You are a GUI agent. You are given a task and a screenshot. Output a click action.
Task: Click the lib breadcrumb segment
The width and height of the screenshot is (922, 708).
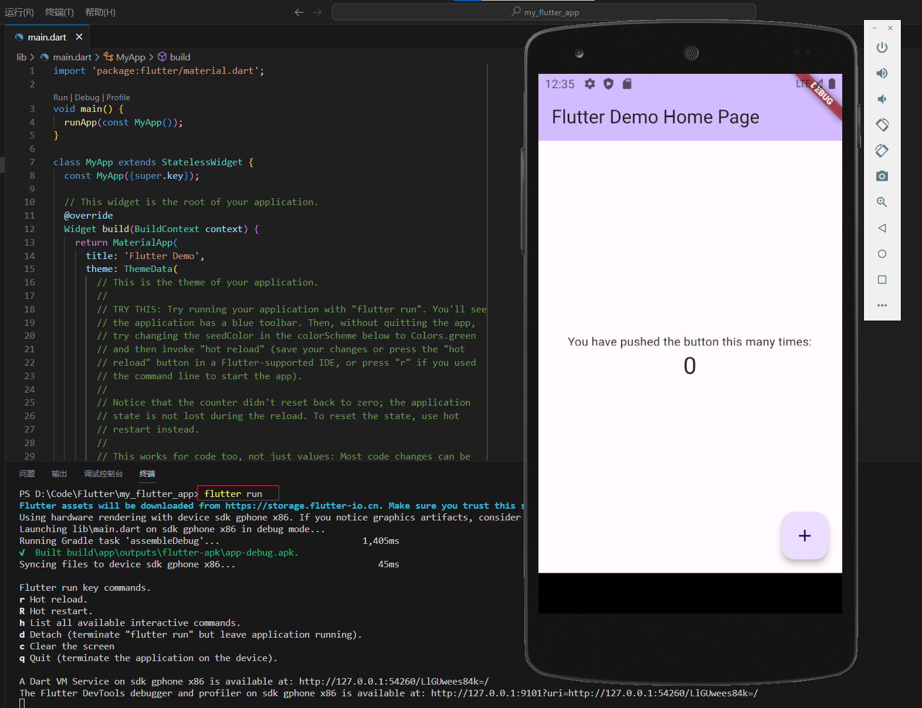click(21, 57)
